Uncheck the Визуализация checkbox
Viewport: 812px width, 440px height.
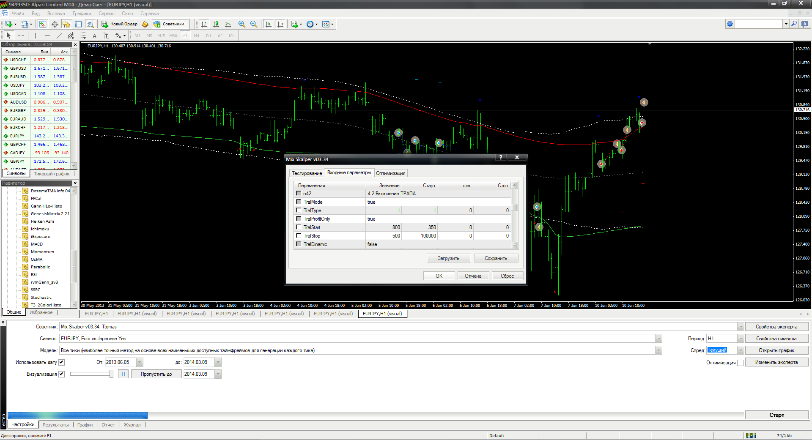click(61, 374)
